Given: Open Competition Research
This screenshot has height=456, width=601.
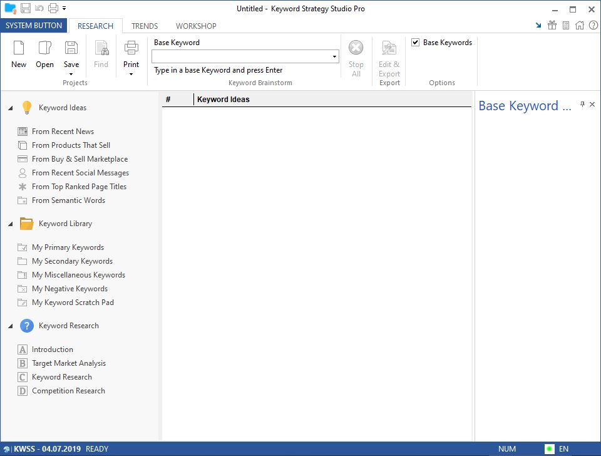Looking at the screenshot, I should coord(68,391).
